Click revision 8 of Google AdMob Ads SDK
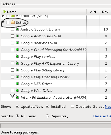Image resolution: width=111 pixels, height=135 pixels. point(106,36)
